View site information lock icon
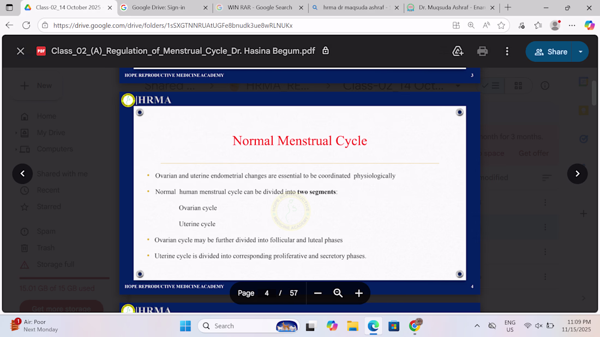This screenshot has height=337, width=600. 45,25
